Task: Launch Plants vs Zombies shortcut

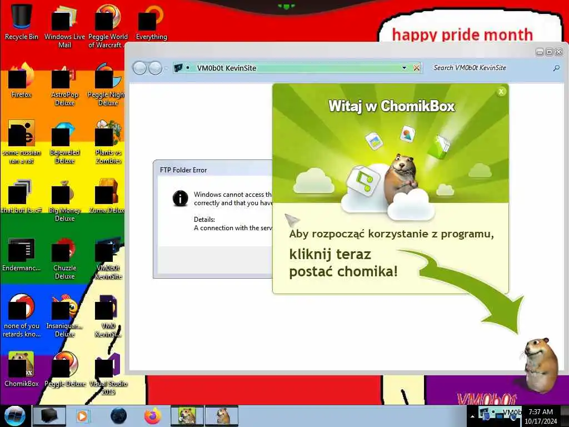Action: [x=108, y=142]
